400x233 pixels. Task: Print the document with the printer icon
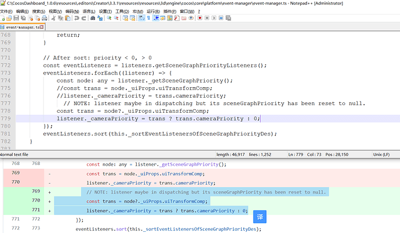pos(45,18)
